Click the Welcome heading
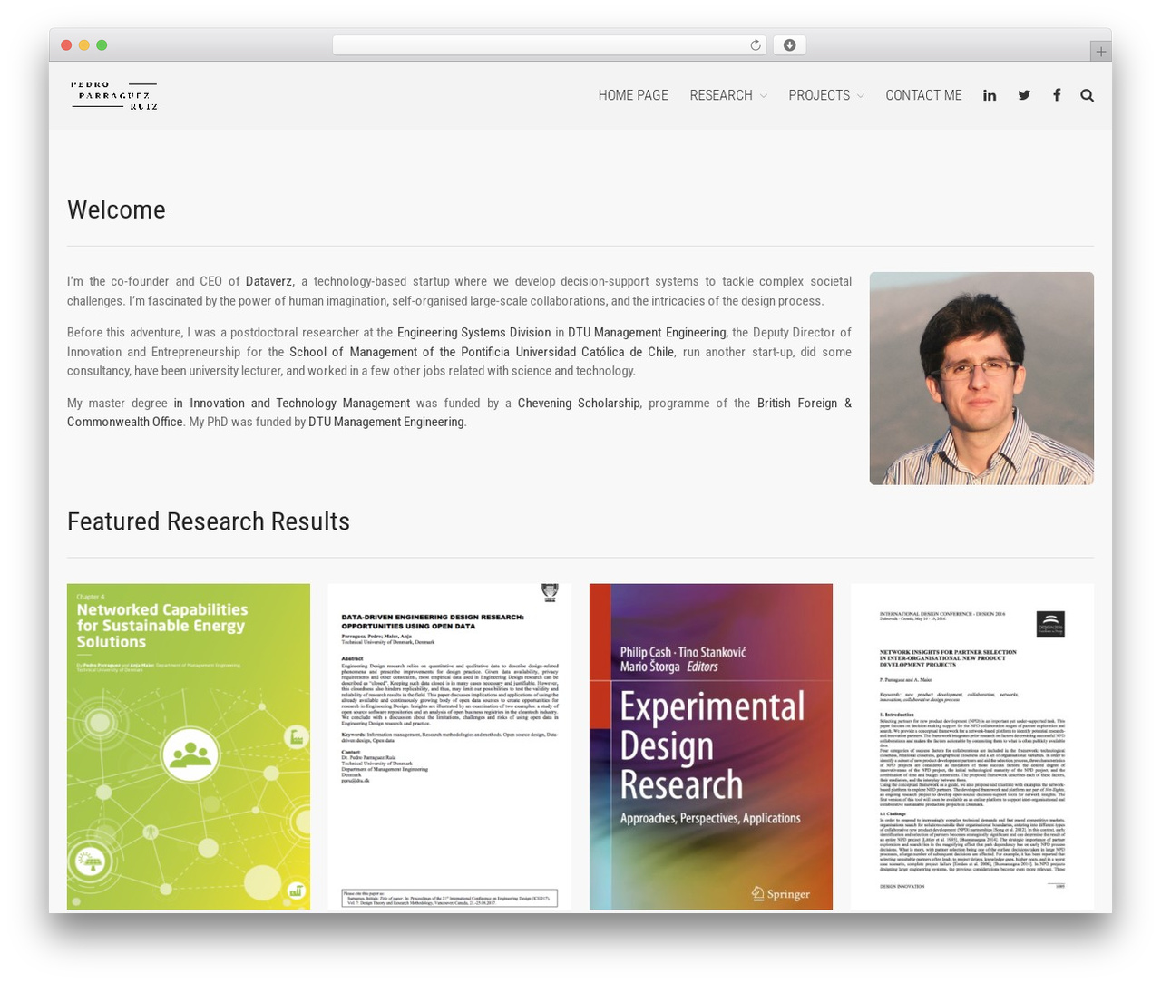1161x983 pixels. (116, 209)
